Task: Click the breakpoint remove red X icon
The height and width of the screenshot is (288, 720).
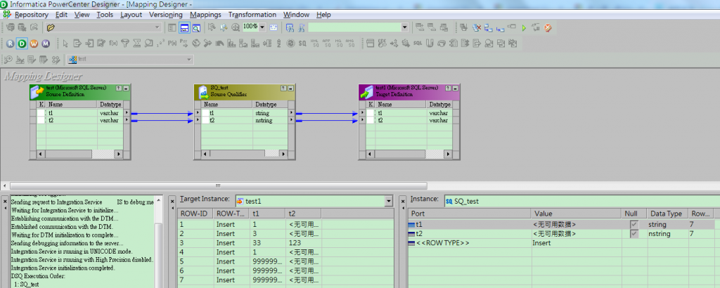Action: 477,27
